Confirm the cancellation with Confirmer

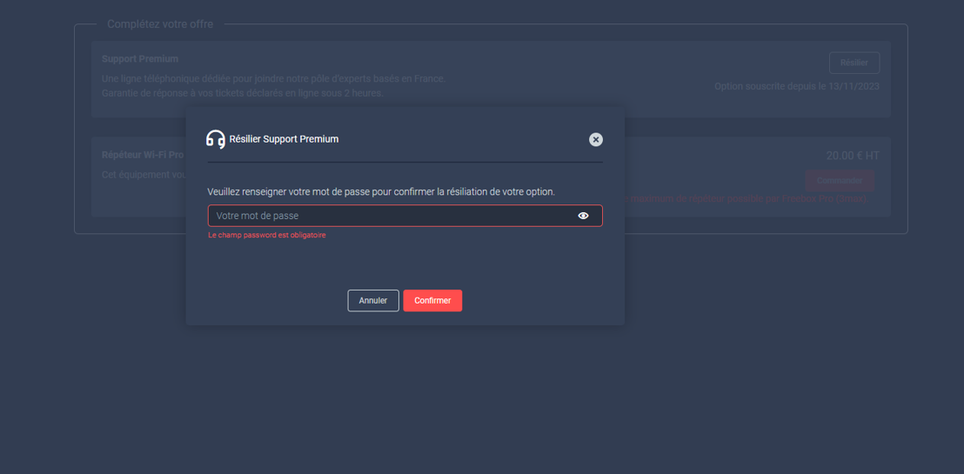(x=432, y=300)
